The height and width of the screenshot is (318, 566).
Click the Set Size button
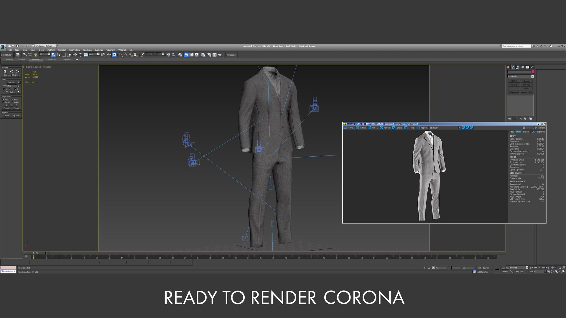11,82
